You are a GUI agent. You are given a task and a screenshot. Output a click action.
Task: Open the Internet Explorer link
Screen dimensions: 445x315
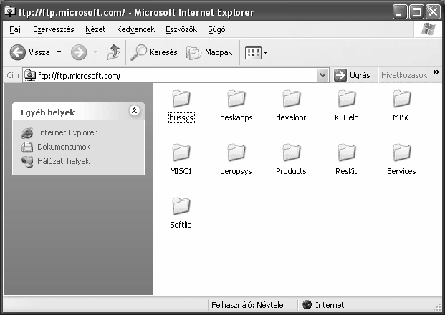67,132
